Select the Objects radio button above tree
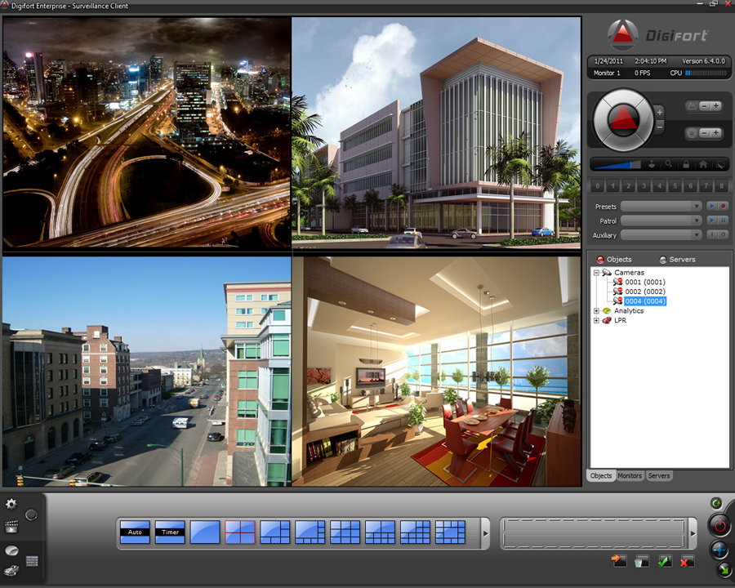735x588 pixels. (601, 260)
